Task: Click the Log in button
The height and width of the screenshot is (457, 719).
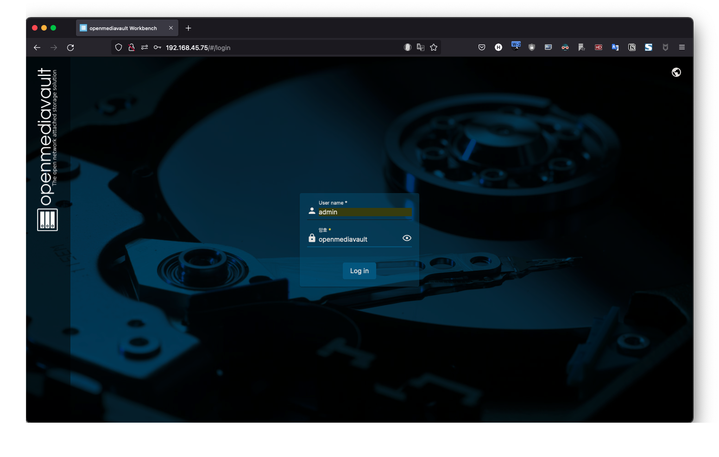Action: (359, 271)
